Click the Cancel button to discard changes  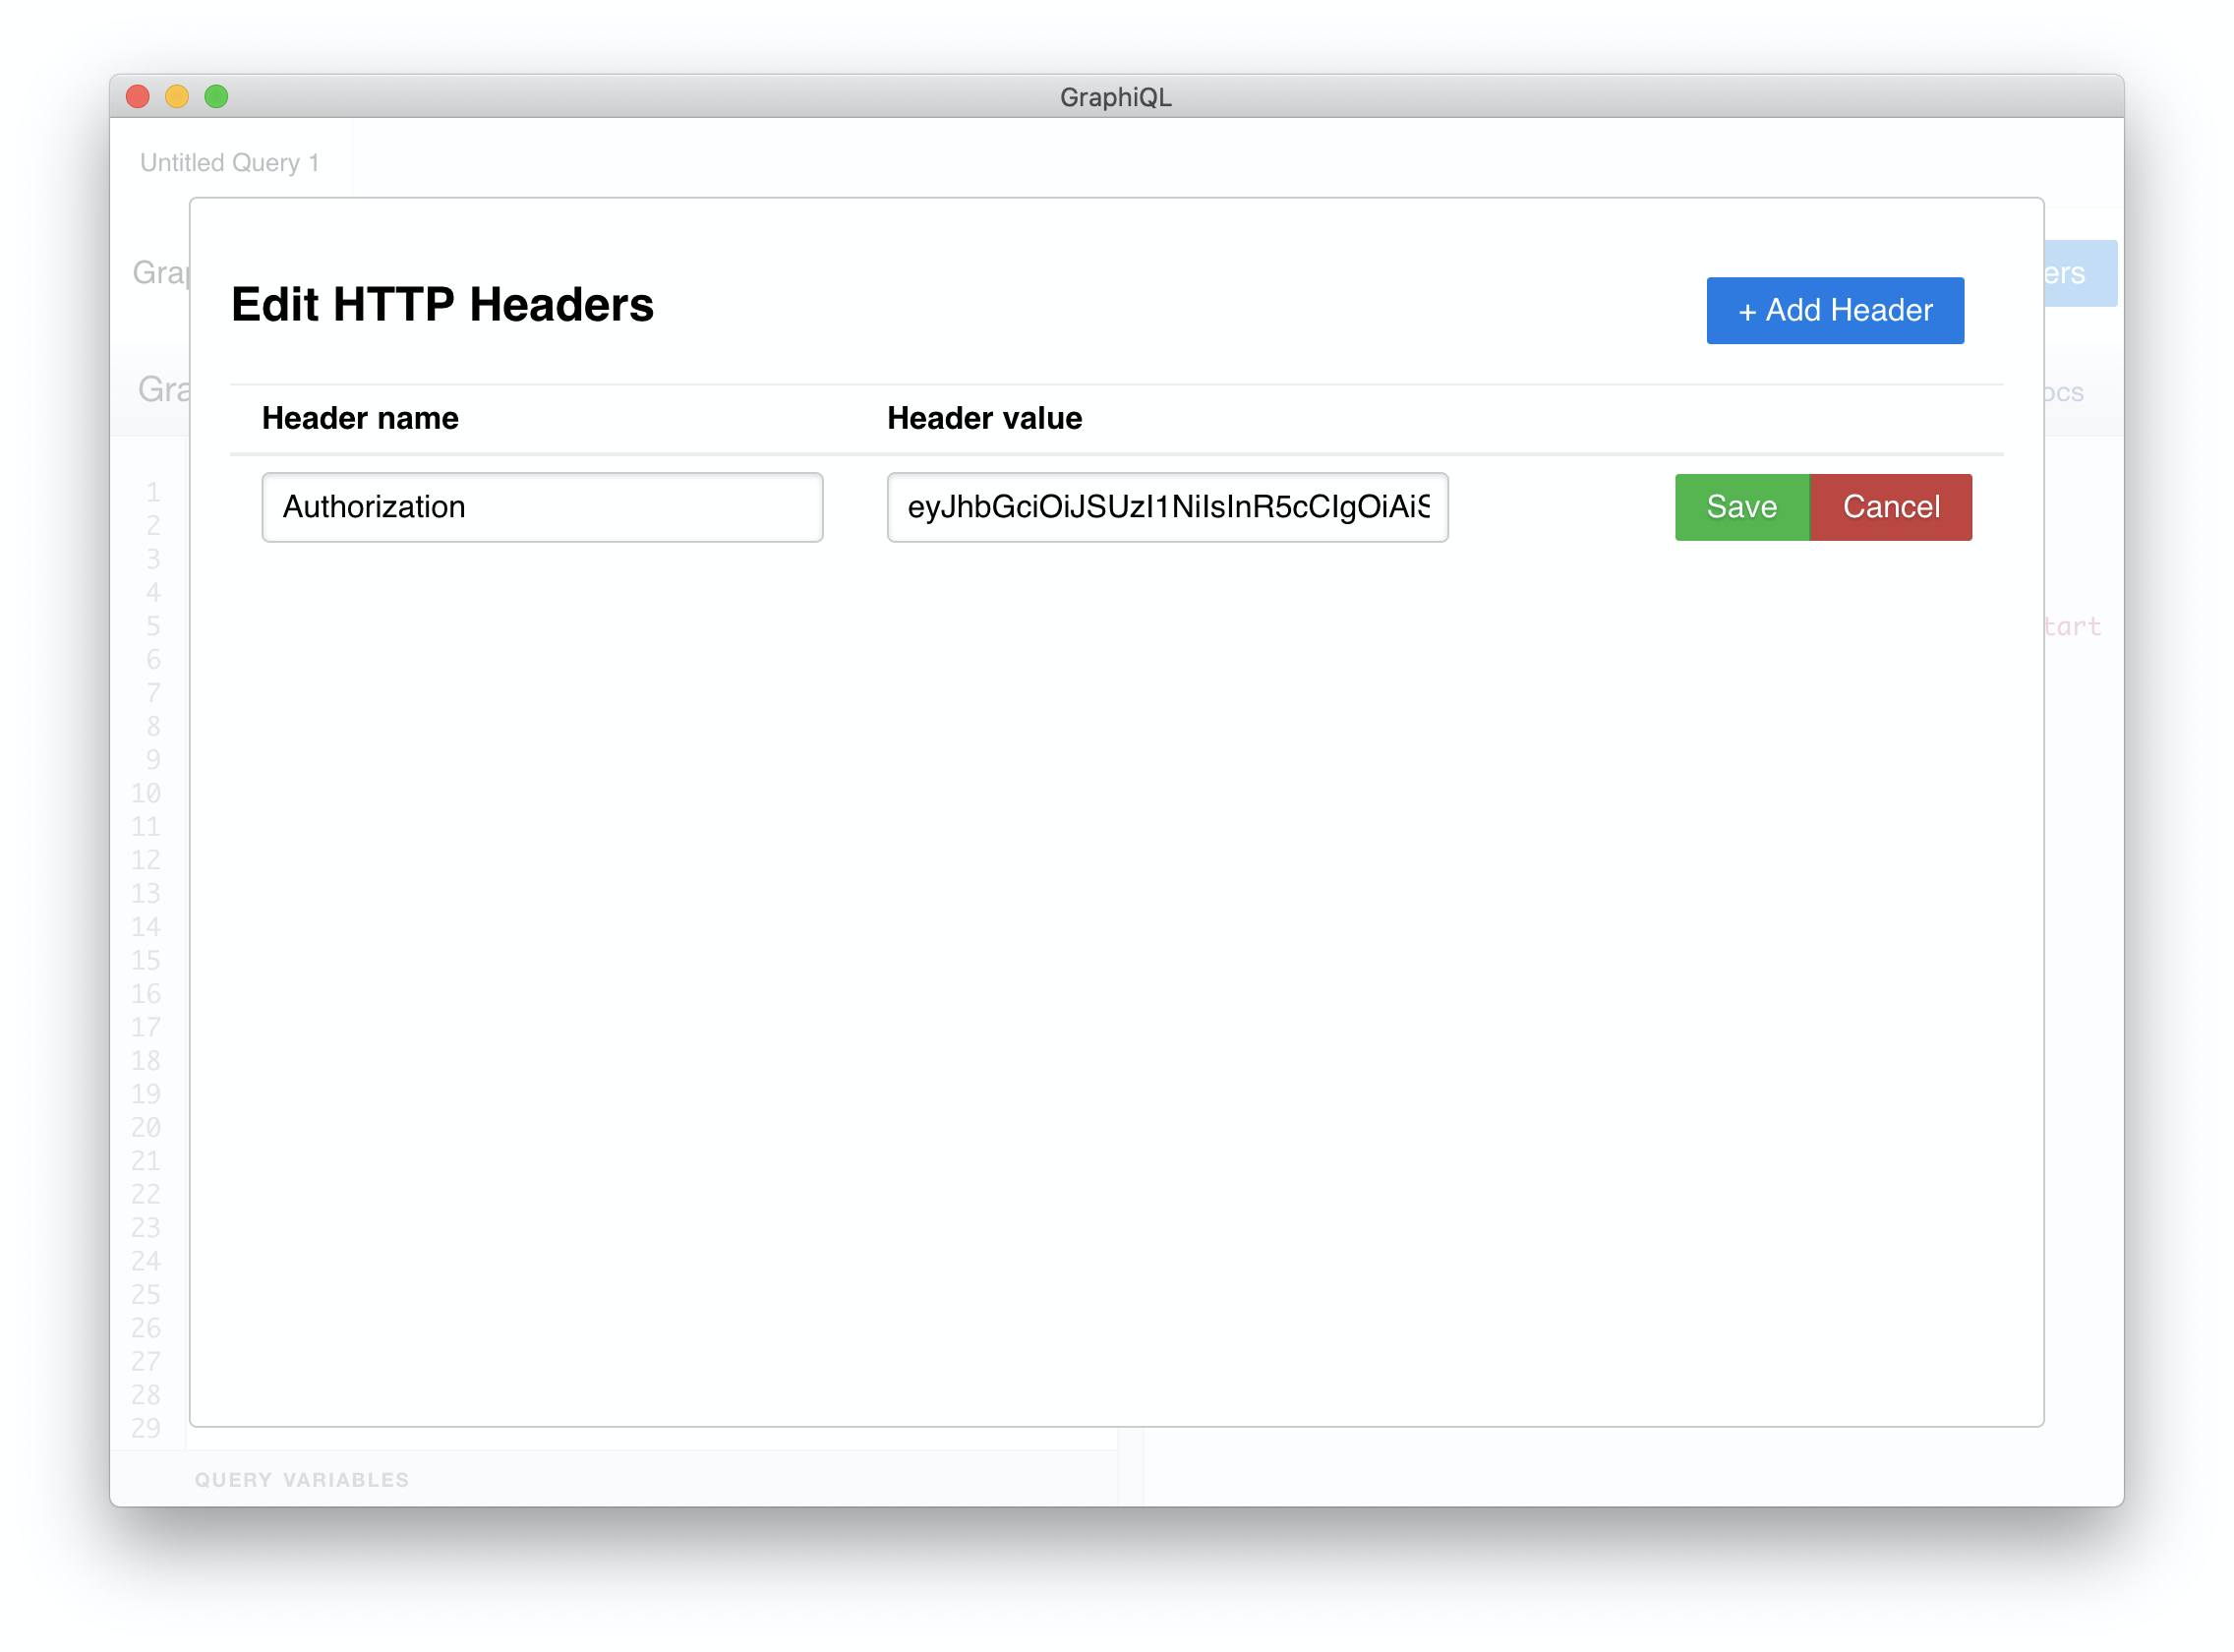tap(1889, 506)
